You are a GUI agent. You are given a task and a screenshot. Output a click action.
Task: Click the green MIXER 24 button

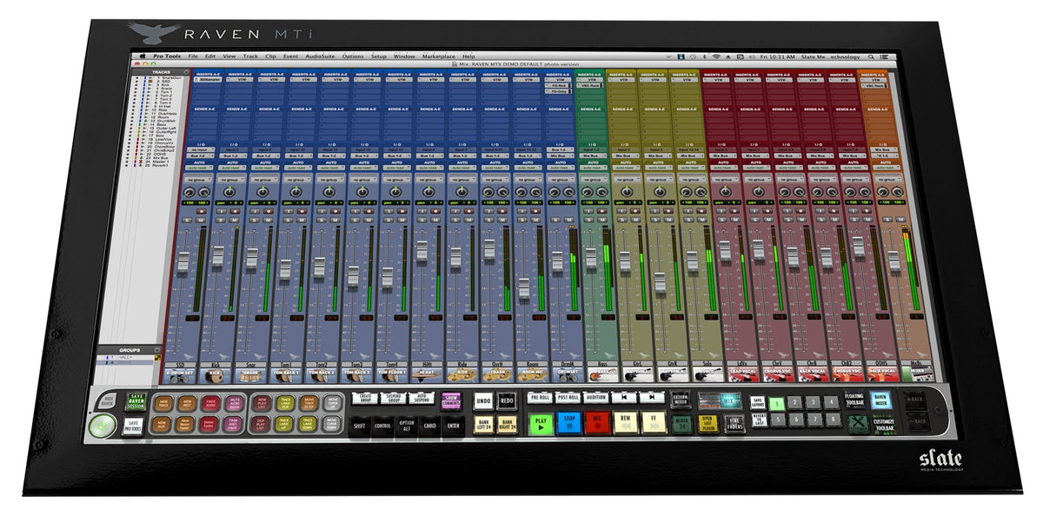click(681, 424)
